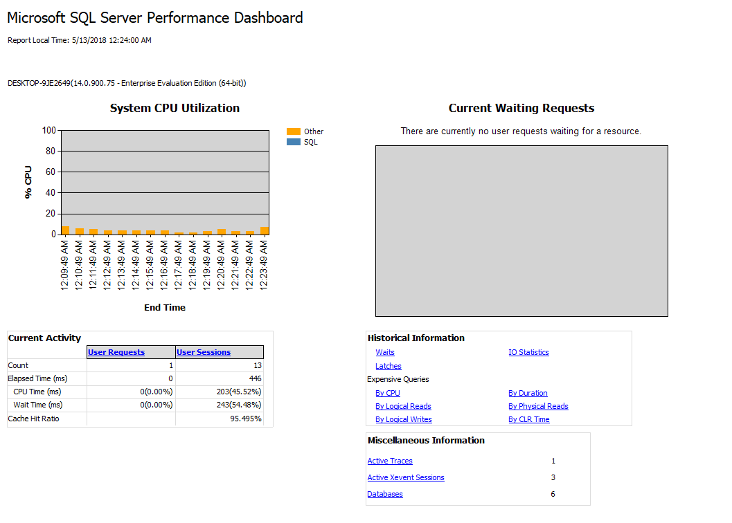Click the "System CPU Utilization" chart title
Viewport: 732px width, 523px height.
click(x=175, y=108)
